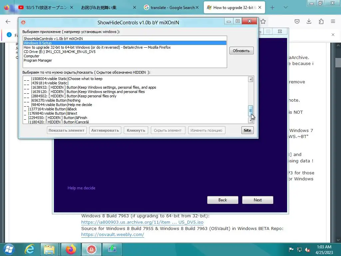Image resolution: width=341 pixels, height=256 pixels.
Task: Select visible Button '&Next' row
Action: (135, 113)
